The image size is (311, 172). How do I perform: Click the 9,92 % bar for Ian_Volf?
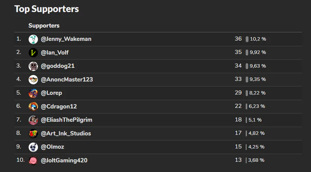click(x=247, y=53)
